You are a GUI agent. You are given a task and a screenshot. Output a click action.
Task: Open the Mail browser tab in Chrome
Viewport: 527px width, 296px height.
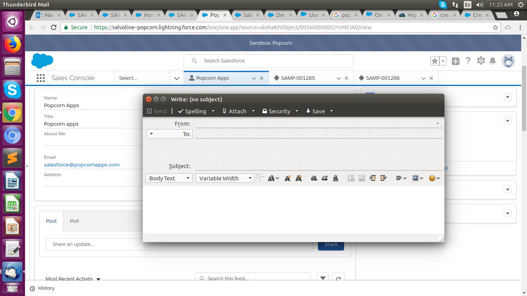pyautogui.click(x=49, y=15)
